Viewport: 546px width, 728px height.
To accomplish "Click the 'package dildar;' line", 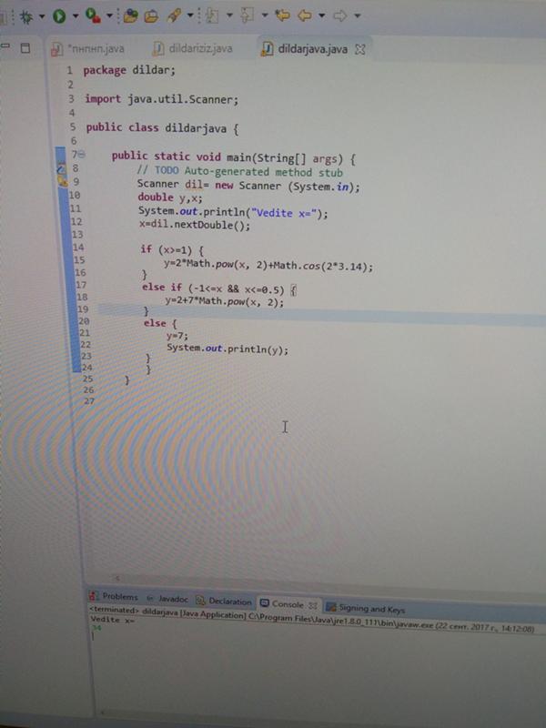I will pos(129,71).
